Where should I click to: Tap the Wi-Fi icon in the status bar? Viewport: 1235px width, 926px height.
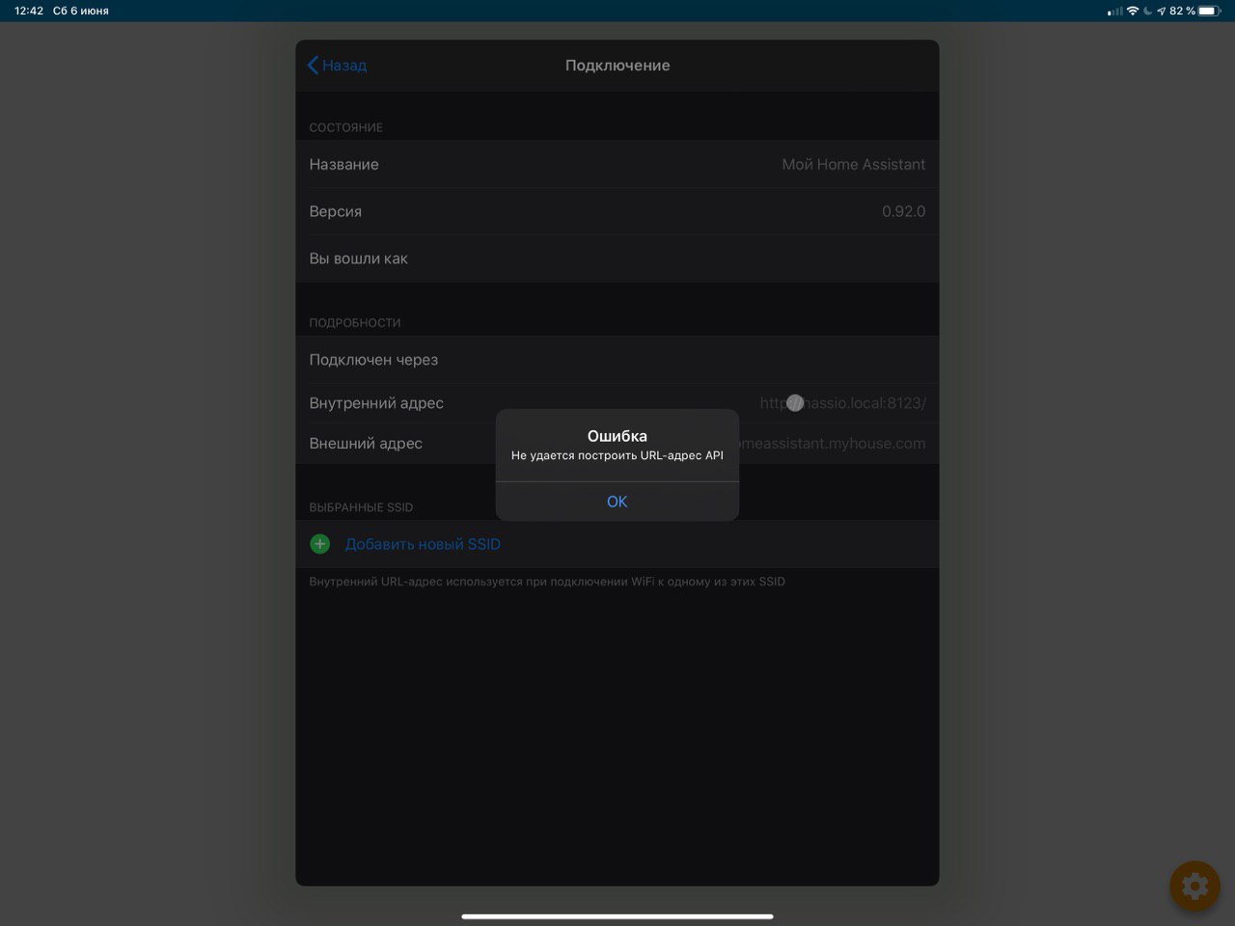click(1132, 11)
